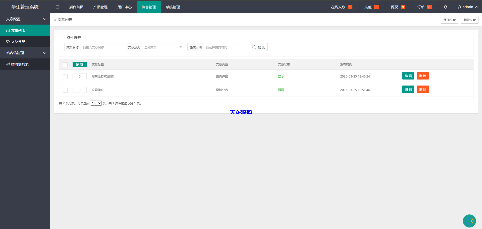Delete the 公司简介 article
Screen dimensions: 482x229
coord(422,90)
